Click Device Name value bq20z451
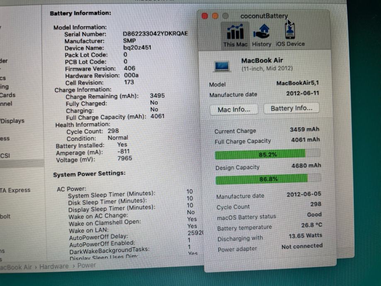The image size is (381, 286). click(x=137, y=48)
